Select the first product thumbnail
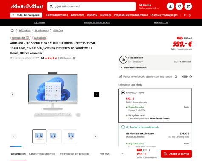This screenshot has width=202, height=161. [40, 136]
